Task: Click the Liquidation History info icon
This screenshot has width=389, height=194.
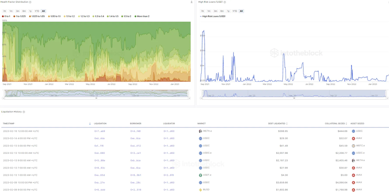Action: click(24, 112)
